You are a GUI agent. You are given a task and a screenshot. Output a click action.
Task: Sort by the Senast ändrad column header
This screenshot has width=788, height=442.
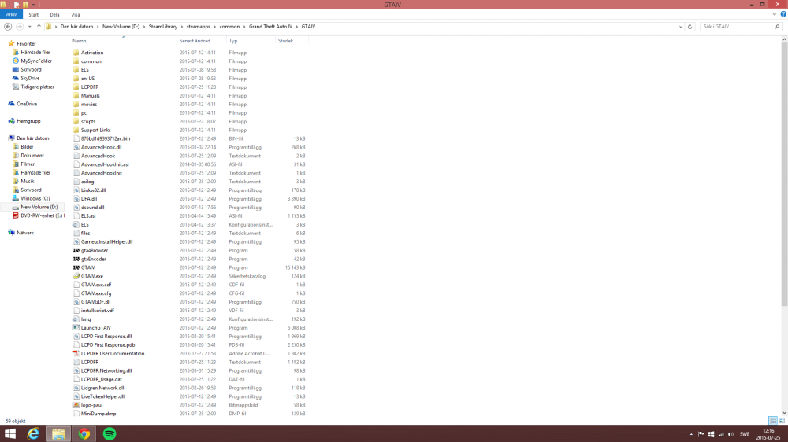pos(195,41)
